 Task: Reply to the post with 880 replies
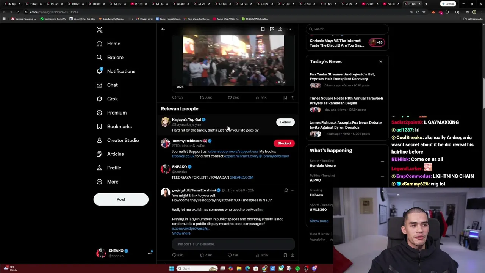[x=178, y=255]
